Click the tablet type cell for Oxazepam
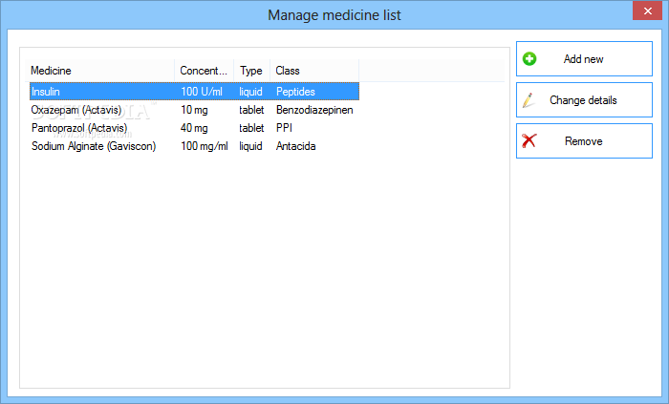Viewport: 669px width, 404px height. click(x=251, y=110)
